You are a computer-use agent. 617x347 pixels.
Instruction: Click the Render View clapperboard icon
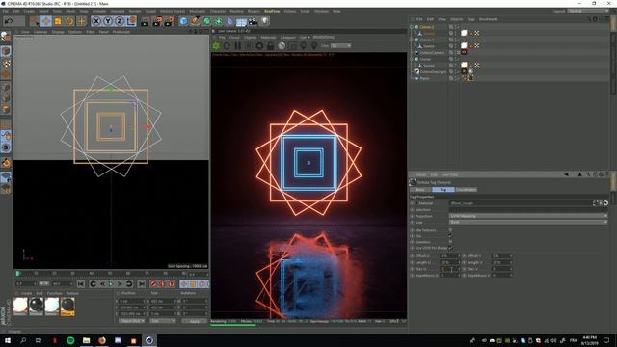click(145, 21)
